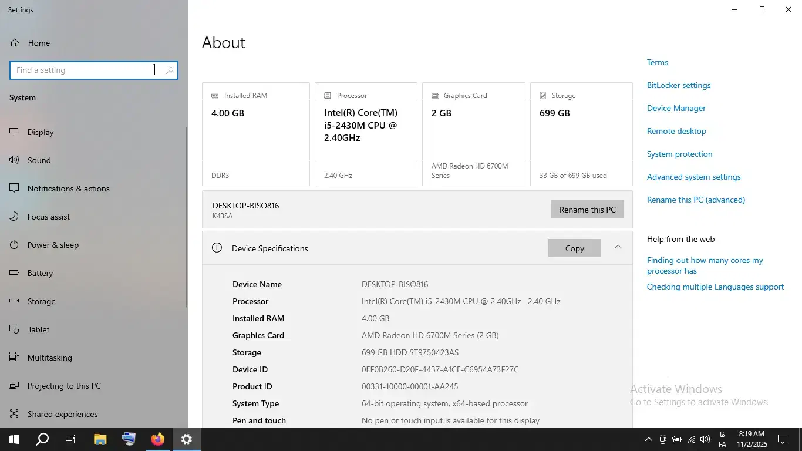Screen dimensions: 802x451
Task: Show hidden system tray icons
Action: point(648,439)
